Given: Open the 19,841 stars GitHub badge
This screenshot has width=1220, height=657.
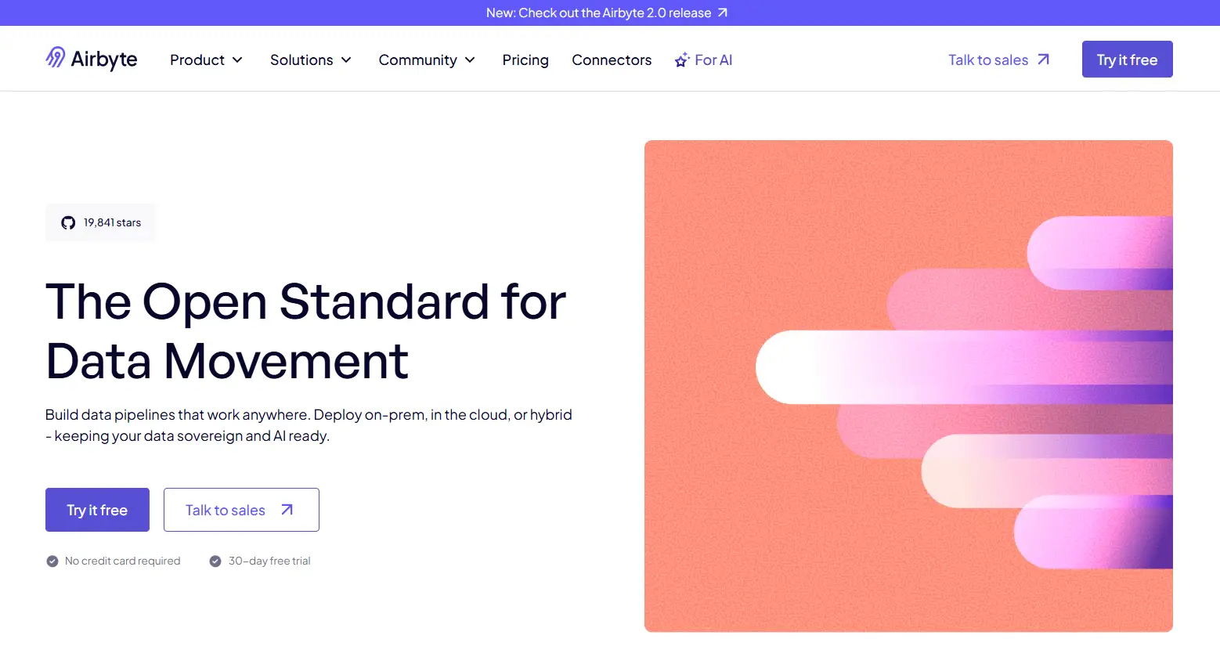Looking at the screenshot, I should tap(100, 223).
